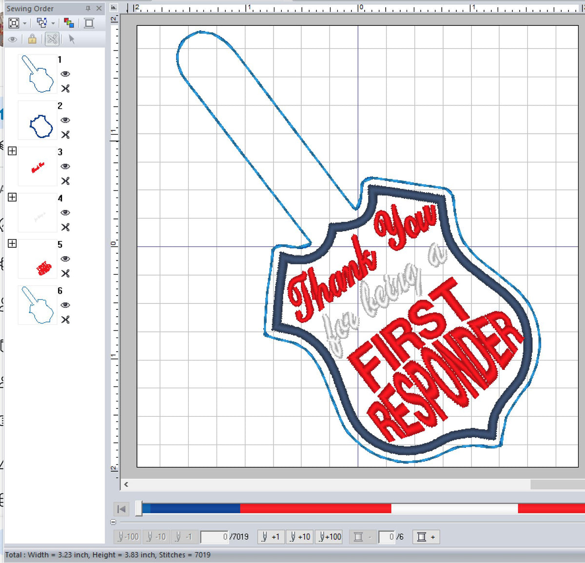Screen dimensions: 585x563
Task: Toggle visibility of object 5
Action: (65, 259)
